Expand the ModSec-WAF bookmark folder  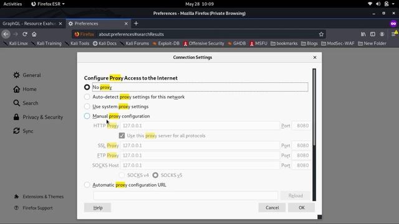pos(338,44)
